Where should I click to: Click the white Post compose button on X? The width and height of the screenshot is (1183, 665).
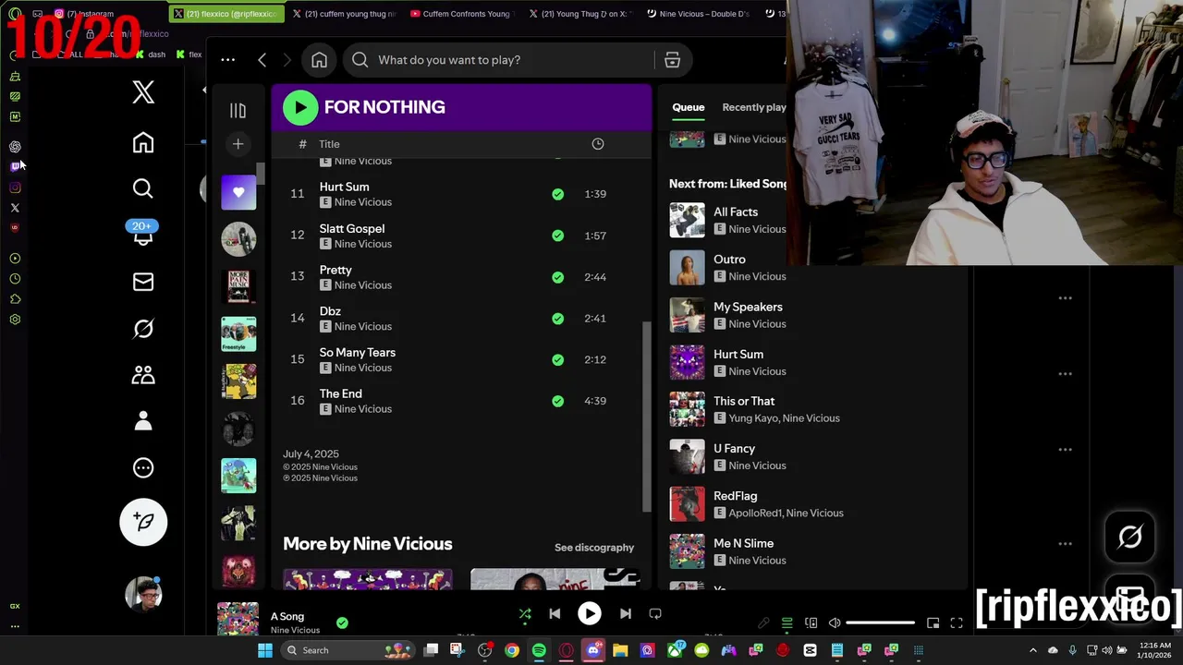[143, 522]
